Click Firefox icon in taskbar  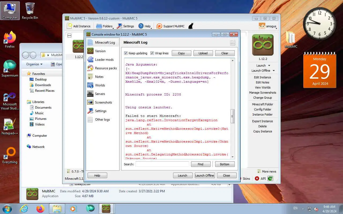(x=40, y=209)
